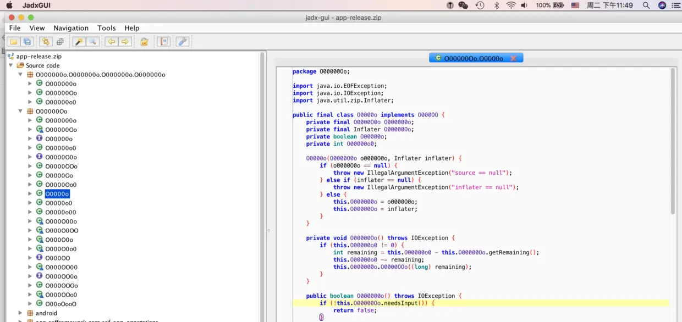Click import java.io.EOFException line
Viewport: 682px width, 322px height.
[x=339, y=86]
